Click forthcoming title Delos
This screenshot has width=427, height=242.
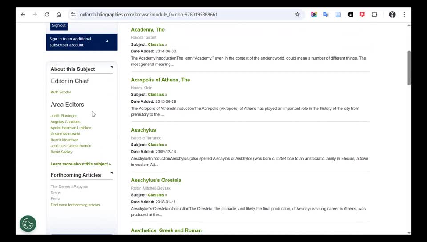56,193
